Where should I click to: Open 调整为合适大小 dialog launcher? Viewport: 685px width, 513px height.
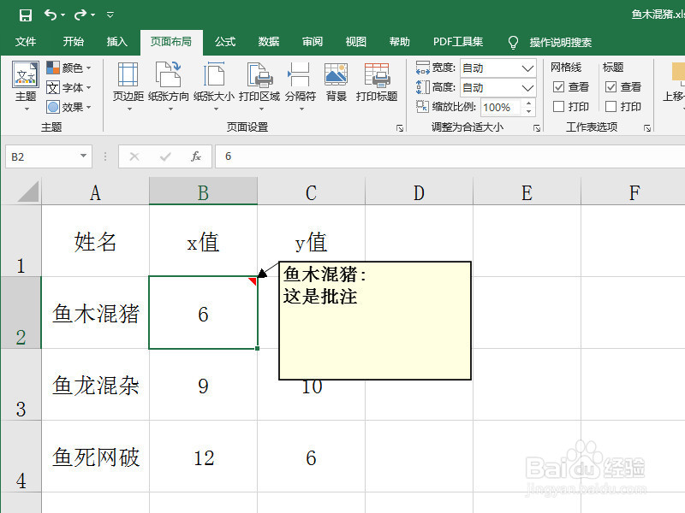tap(537, 127)
